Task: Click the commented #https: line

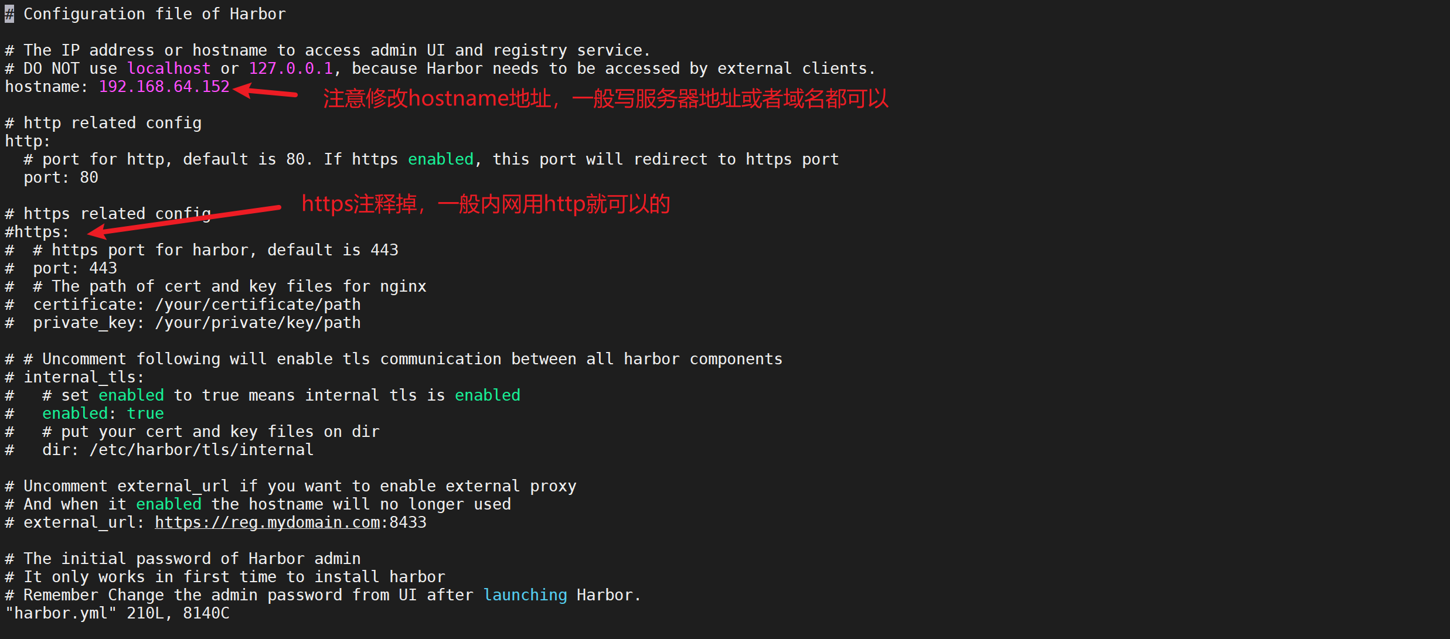Action: [x=37, y=232]
